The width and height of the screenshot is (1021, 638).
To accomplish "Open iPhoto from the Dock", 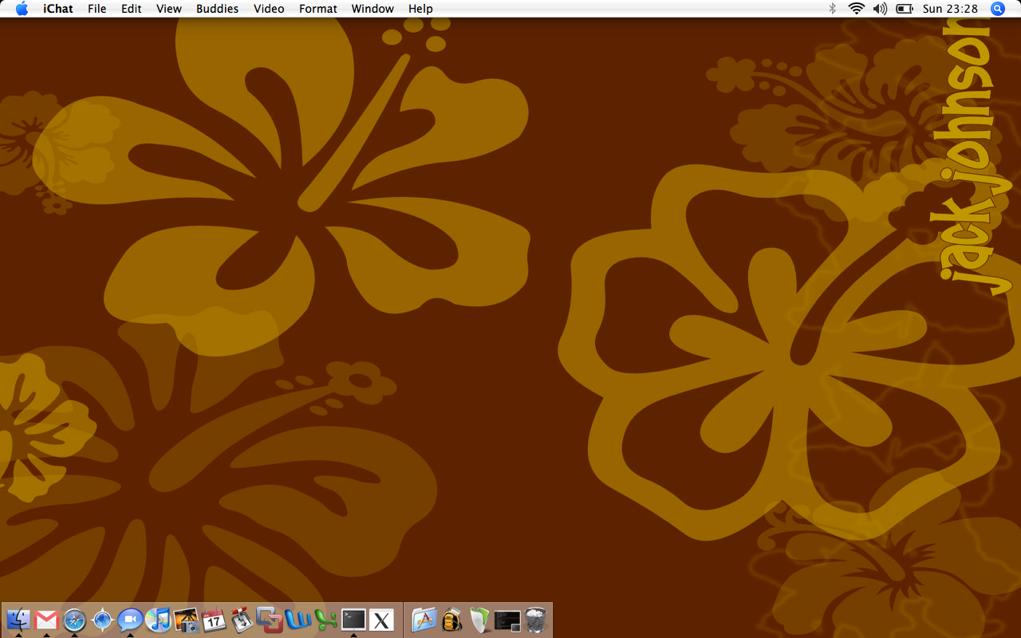I will point(186,620).
